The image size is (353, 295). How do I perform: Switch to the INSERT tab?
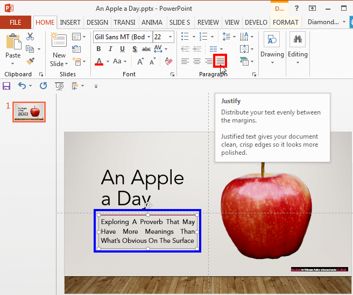point(70,23)
